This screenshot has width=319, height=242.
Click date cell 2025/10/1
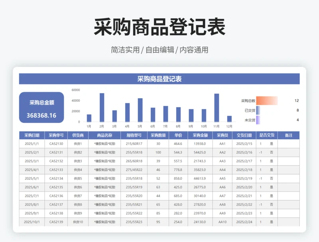click(x=32, y=222)
